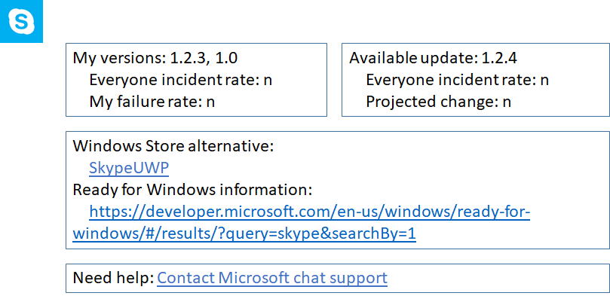Viewport: 610px width, 299px height.
Task: Open the Ready for Windows developer URL
Action: point(302,223)
